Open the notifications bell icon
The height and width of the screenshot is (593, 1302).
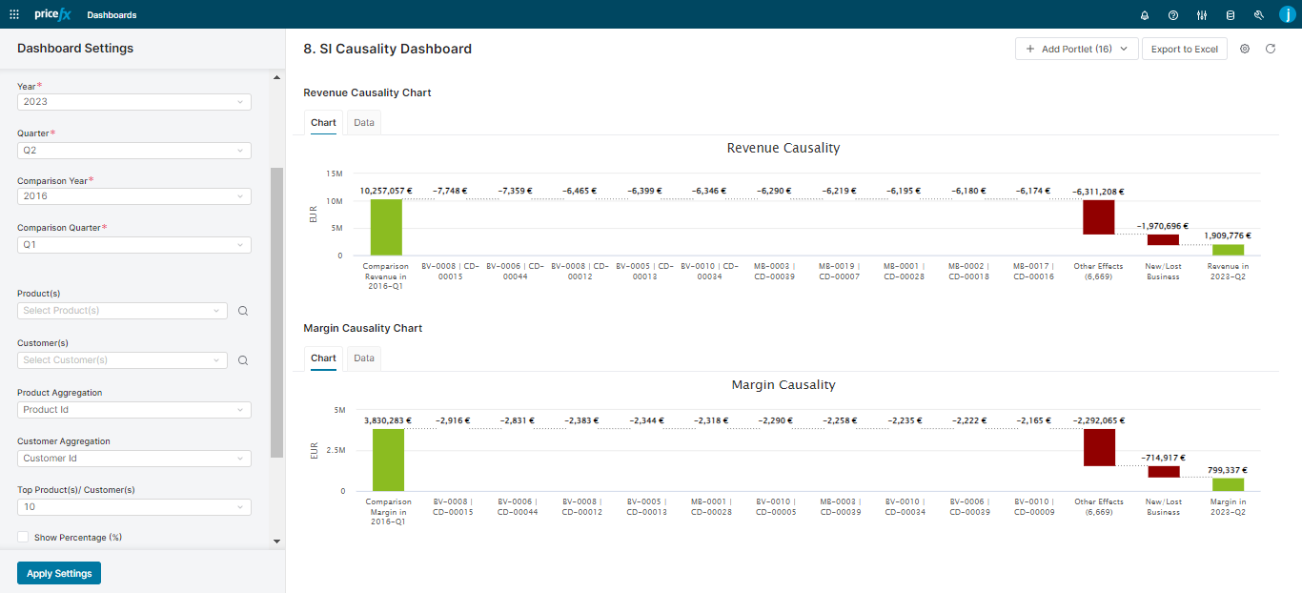(x=1145, y=14)
